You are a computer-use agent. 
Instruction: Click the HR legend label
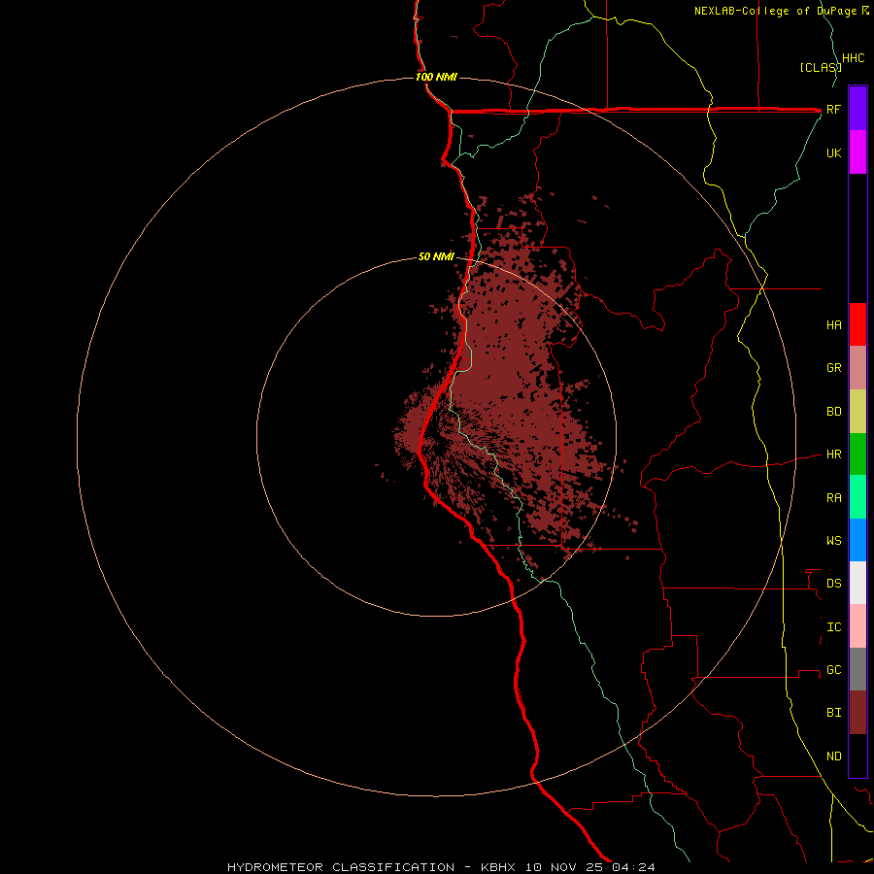[x=833, y=454]
